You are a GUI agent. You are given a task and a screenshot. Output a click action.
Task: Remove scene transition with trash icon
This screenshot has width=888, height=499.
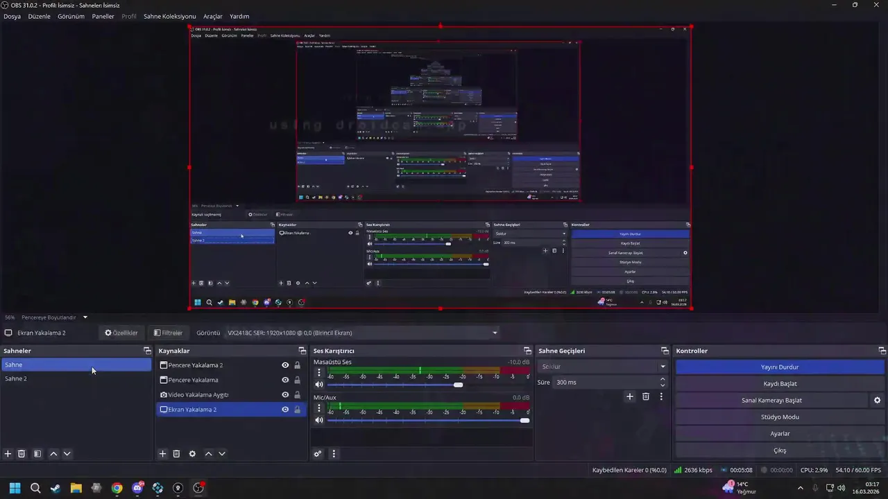point(646,396)
